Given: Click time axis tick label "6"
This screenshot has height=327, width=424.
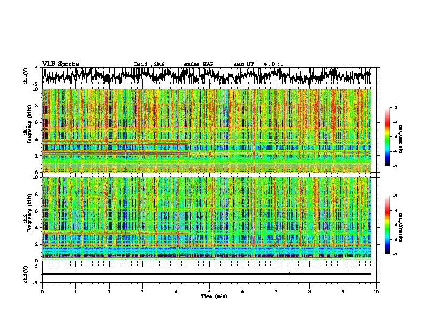Looking at the screenshot, I should 243,292.
